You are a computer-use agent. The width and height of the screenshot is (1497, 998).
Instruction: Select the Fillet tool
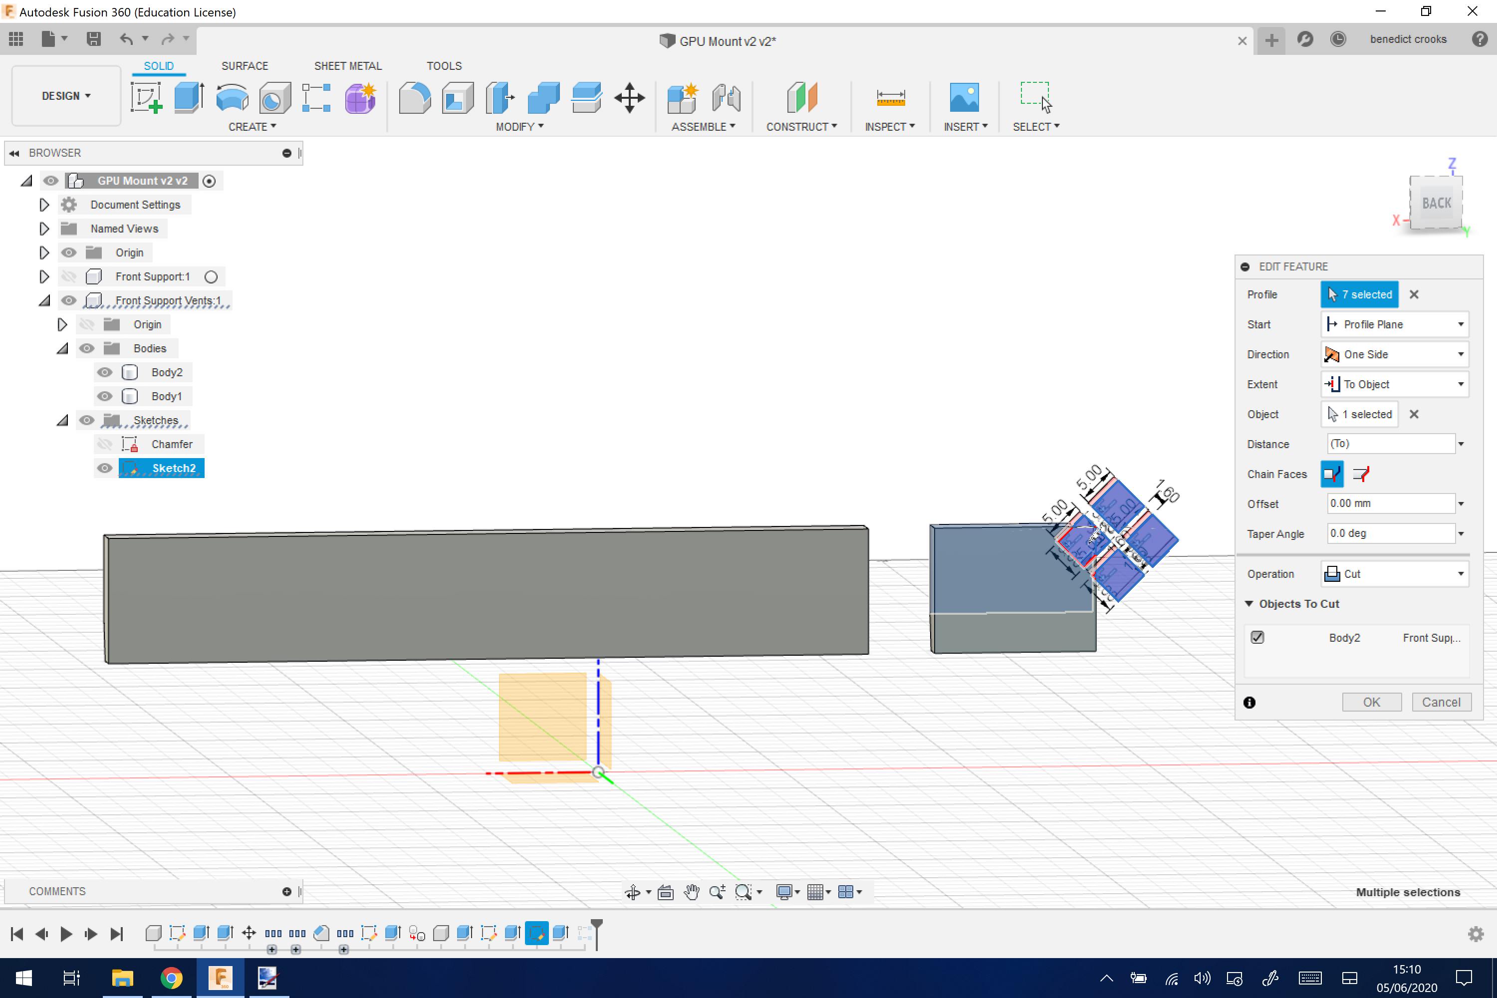[414, 98]
